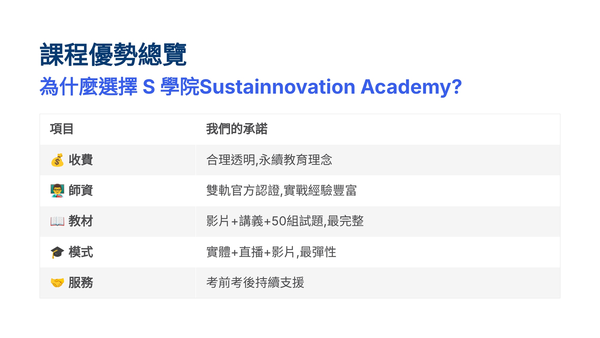The image size is (600, 338).
Task: Click the handshake emoji beside 服務
Action: coord(57,283)
